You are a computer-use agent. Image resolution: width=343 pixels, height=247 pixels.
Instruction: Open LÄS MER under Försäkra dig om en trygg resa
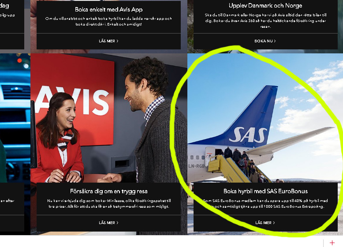[108, 223]
